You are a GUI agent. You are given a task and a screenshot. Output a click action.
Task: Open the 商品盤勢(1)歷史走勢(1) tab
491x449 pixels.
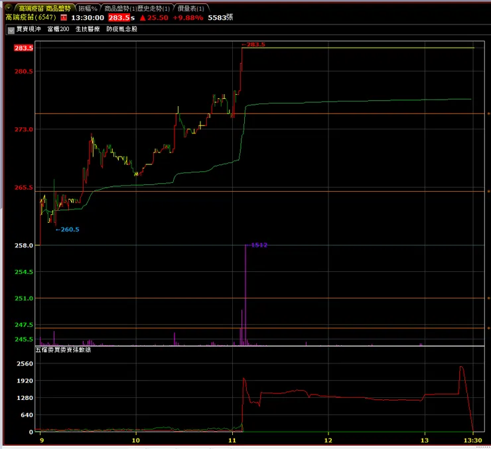click(137, 8)
